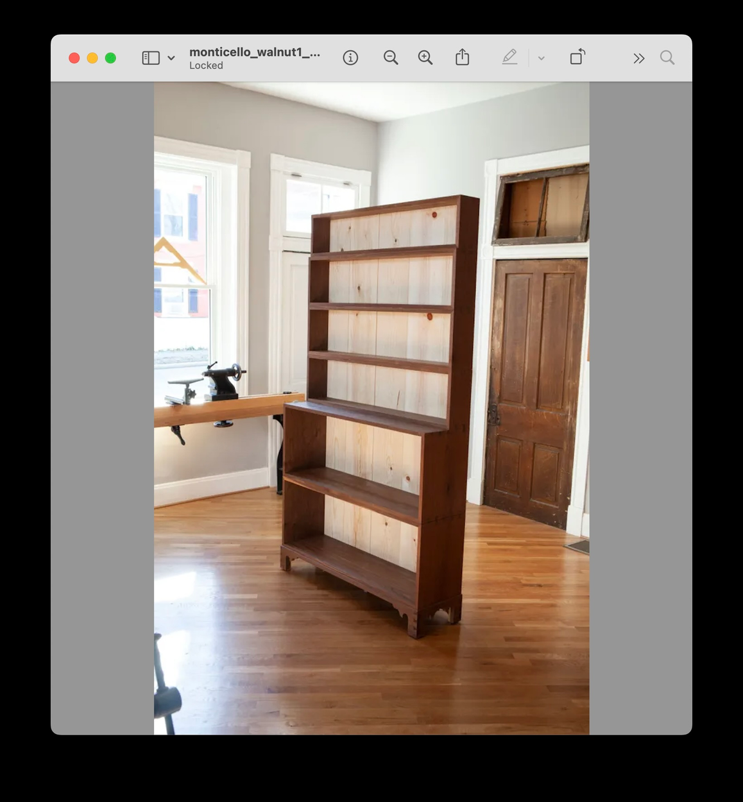Click the monticello_walnut1 file title

pos(255,52)
